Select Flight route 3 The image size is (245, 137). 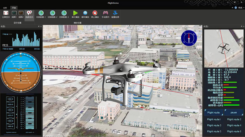214,125
